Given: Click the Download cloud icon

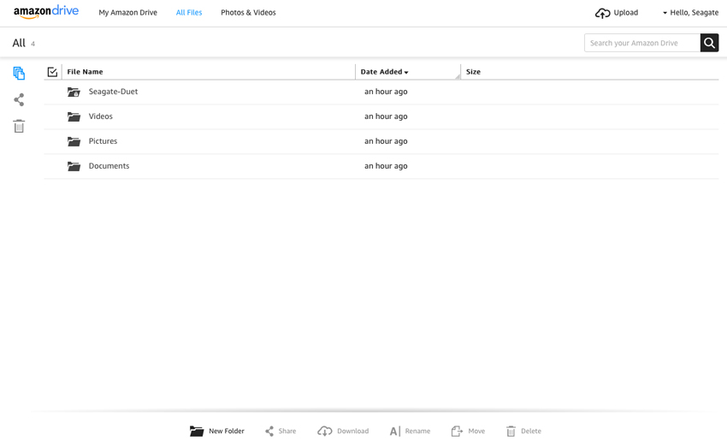Looking at the screenshot, I should pyautogui.click(x=324, y=432).
